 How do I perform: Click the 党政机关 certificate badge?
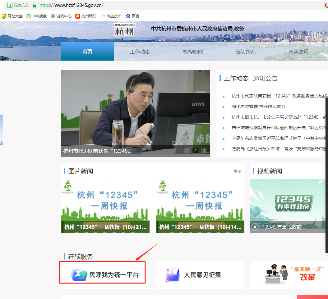[18, 5]
